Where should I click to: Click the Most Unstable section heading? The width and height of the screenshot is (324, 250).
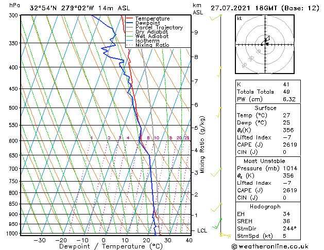click(x=264, y=161)
